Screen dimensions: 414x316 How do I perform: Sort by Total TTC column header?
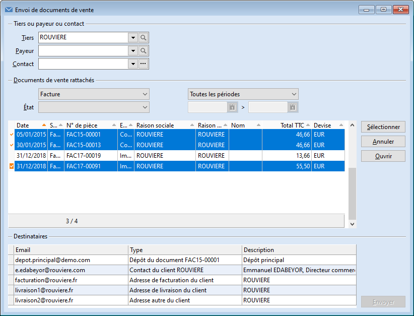point(287,125)
